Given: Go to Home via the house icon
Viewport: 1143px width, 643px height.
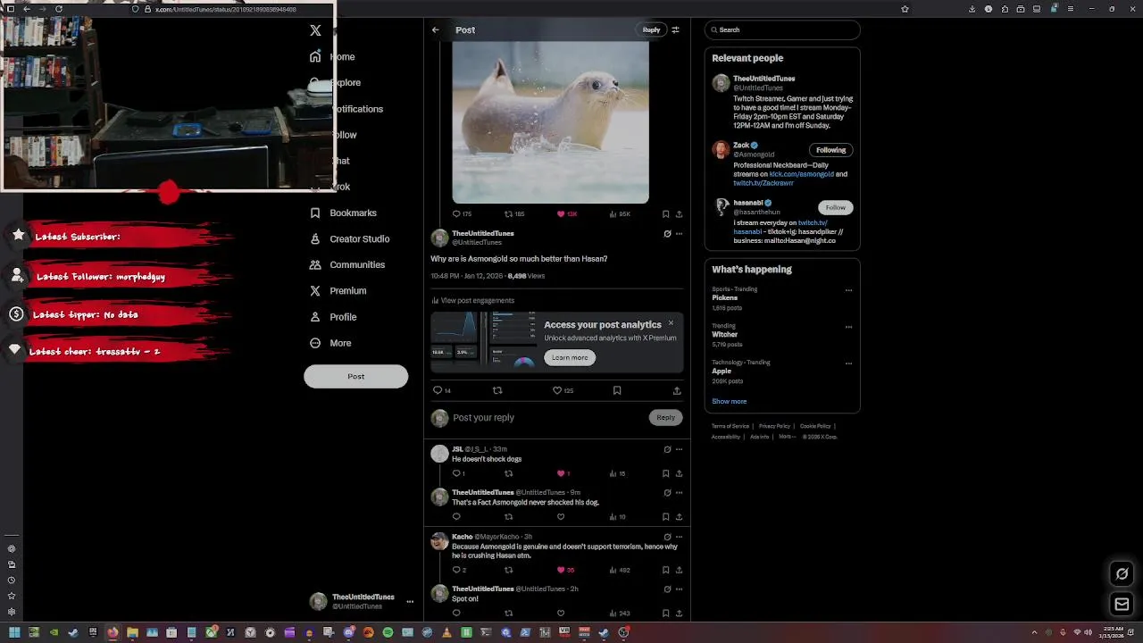Looking at the screenshot, I should pos(315,56).
